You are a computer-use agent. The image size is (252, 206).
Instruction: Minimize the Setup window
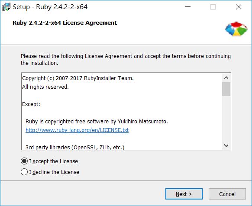tap(188, 7)
